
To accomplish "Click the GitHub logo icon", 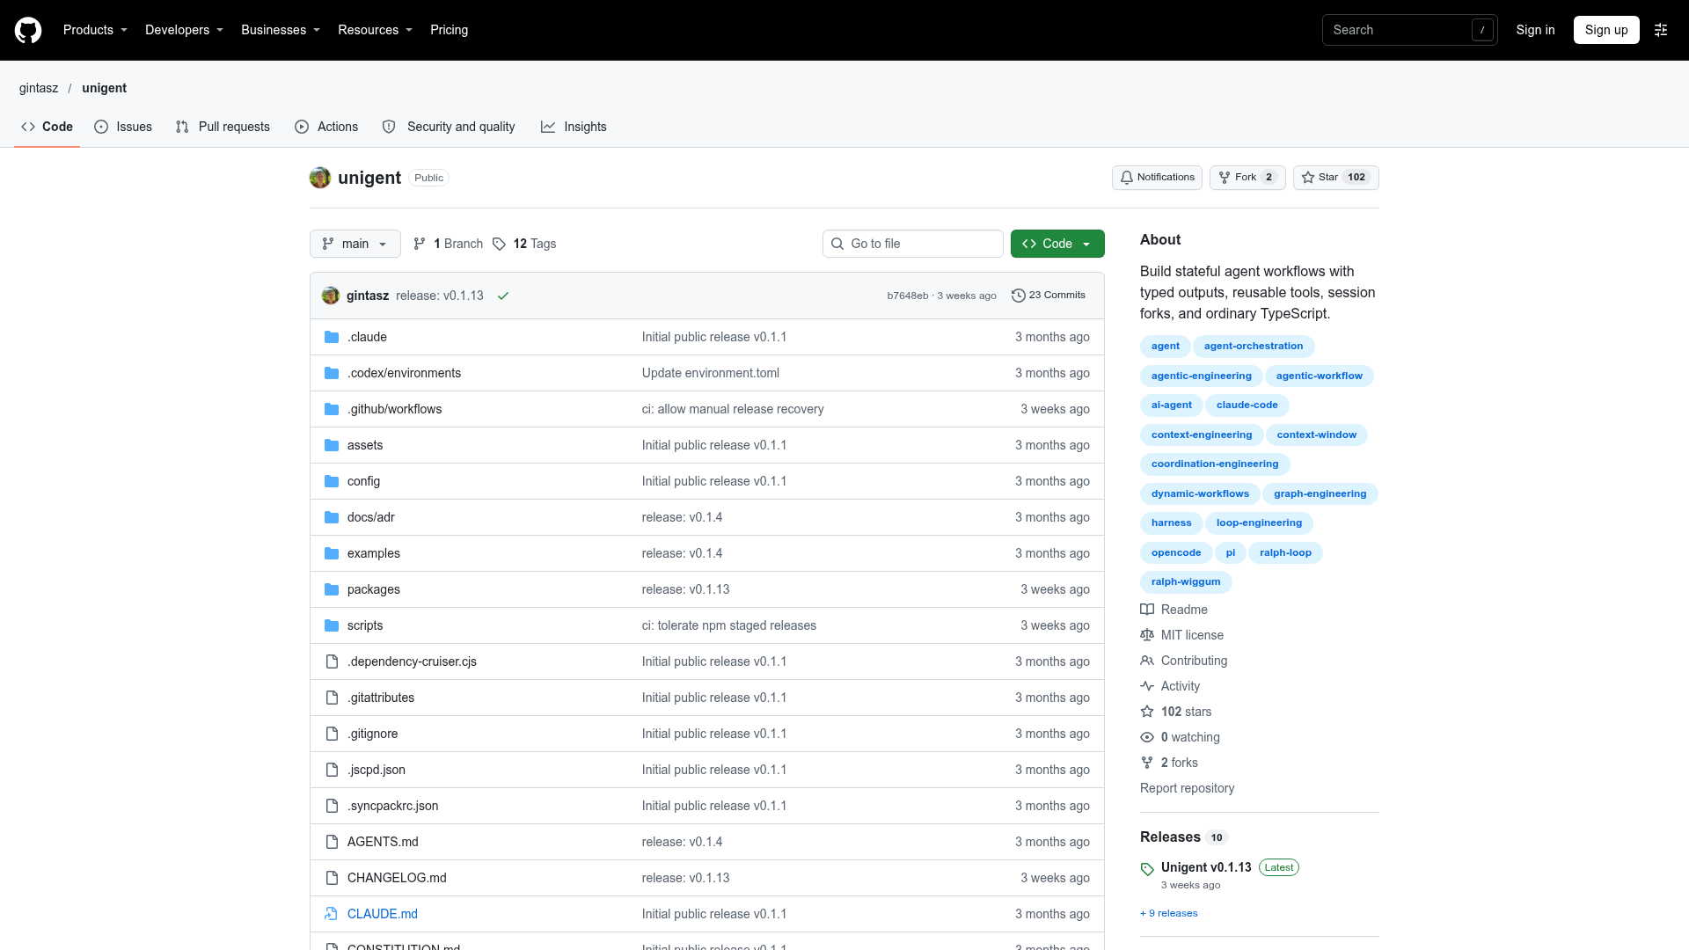I will pos(28,30).
